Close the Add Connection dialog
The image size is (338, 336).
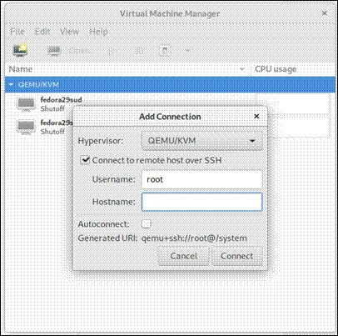(x=256, y=116)
